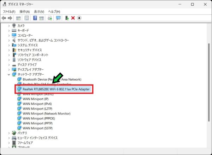The height and width of the screenshot is (155, 212).
Task: Click the ヒューマン インターフェイス デバイス icon
Action: point(14,138)
